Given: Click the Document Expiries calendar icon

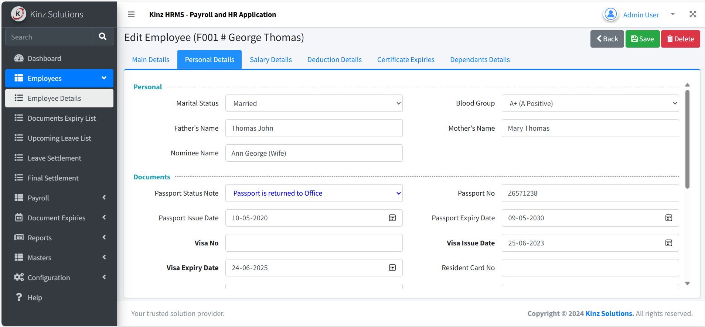Looking at the screenshot, I should 19,218.
